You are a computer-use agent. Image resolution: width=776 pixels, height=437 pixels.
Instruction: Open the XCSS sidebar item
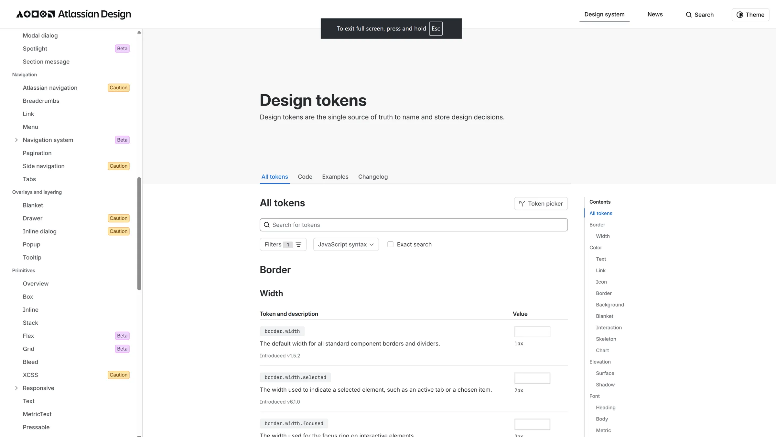click(30, 375)
